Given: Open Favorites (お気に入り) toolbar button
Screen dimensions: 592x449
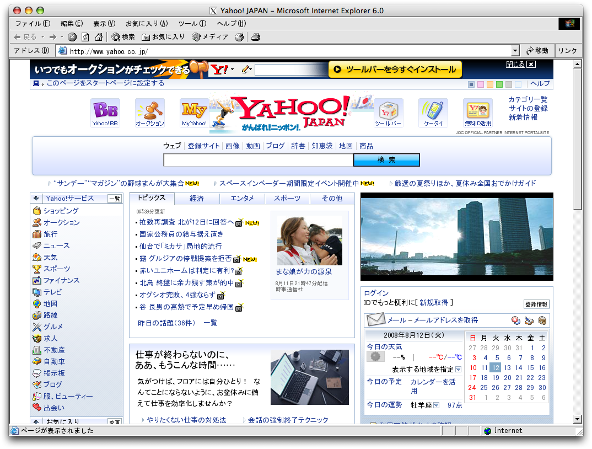Looking at the screenshot, I should coord(163,36).
